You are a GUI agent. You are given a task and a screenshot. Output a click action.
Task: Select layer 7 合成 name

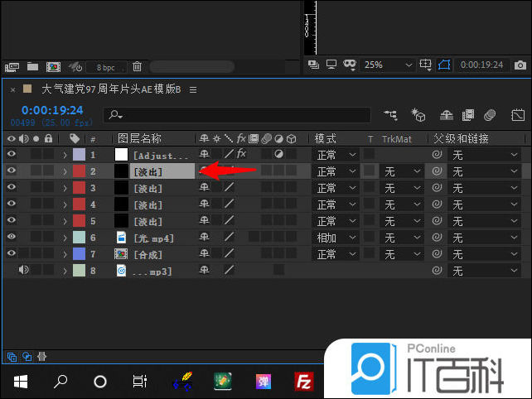point(148,255)
